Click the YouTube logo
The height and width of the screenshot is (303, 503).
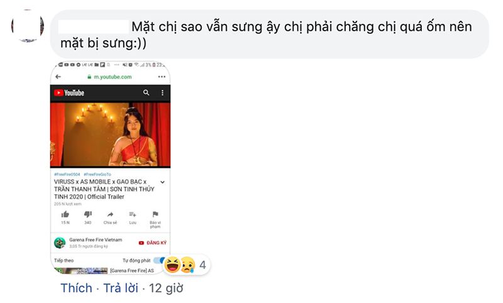(x=69, y=92)
